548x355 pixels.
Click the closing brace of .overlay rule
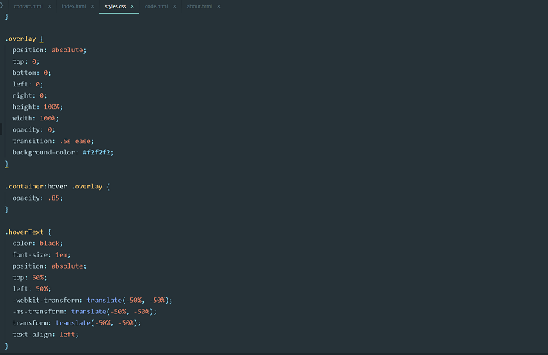[7, 164]
